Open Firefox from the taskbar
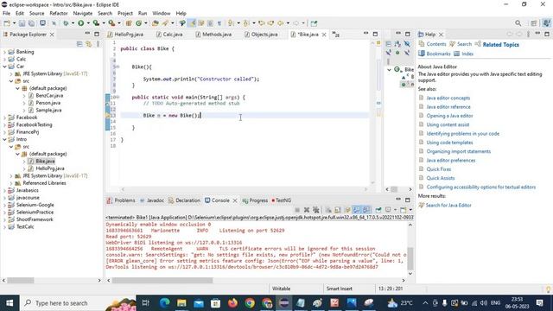Image resolution: width=553 pixels, height=311 pixels. click(232, 303)
